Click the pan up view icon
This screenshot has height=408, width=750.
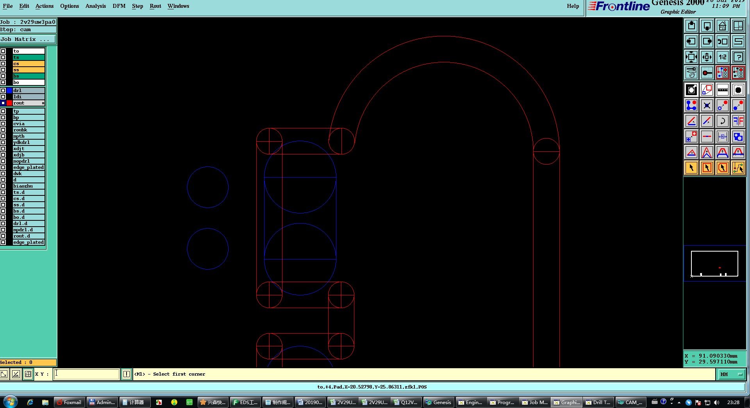pyautogui.click(x=691, y=26)
